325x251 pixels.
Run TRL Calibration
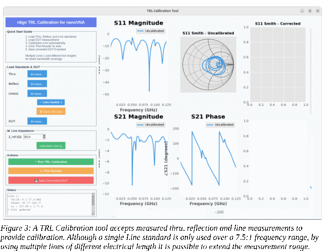pos(51,162)
